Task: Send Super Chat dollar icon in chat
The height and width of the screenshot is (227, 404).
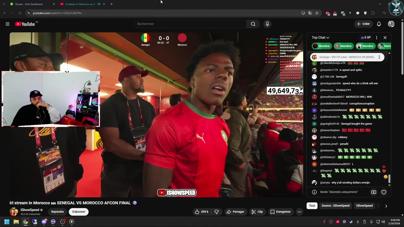Action: pos(374,192)
